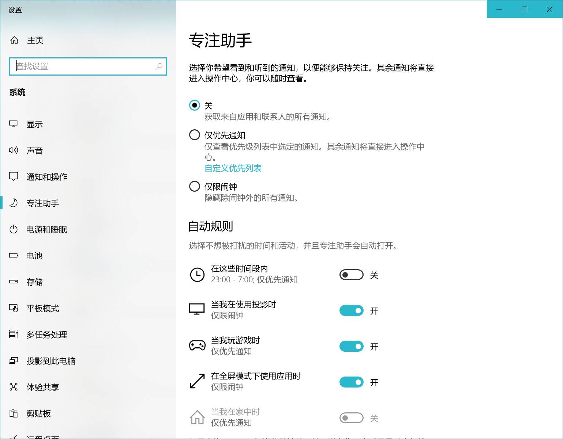This screenshot has height=439, width=563.
Task: Open '体验共享' settings page
Action: tap(43, 387)
